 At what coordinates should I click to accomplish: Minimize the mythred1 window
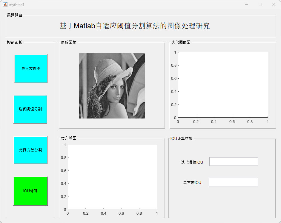tap(247, 5)
